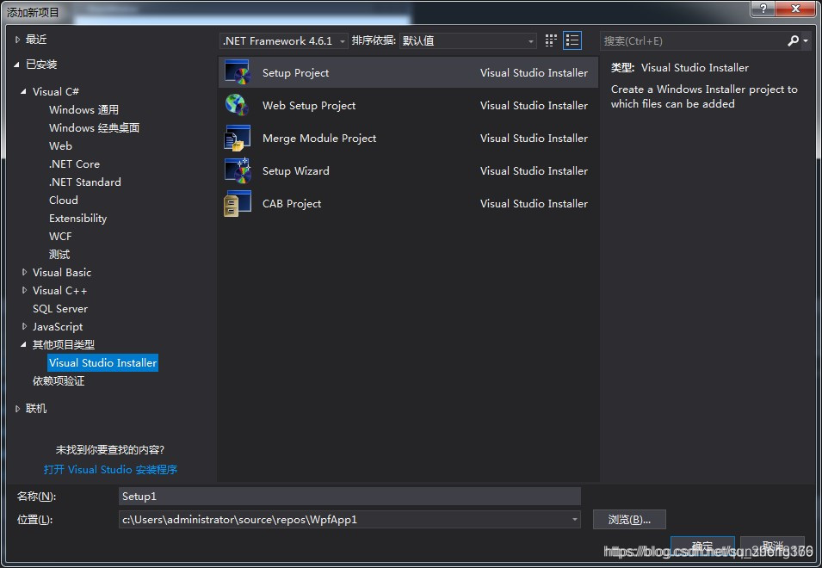Screen dimensions: 822x568
Task: Click the Setup Project disc icon
Action: point(238,72)
